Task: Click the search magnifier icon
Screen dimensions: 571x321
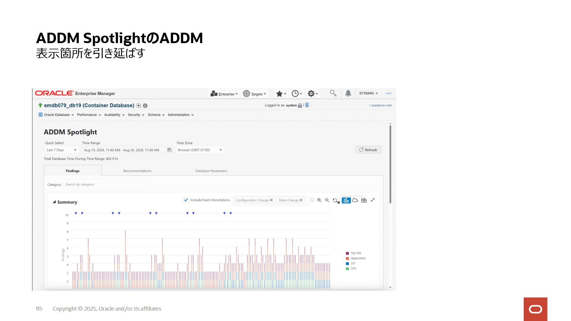Action: (333, 93)
